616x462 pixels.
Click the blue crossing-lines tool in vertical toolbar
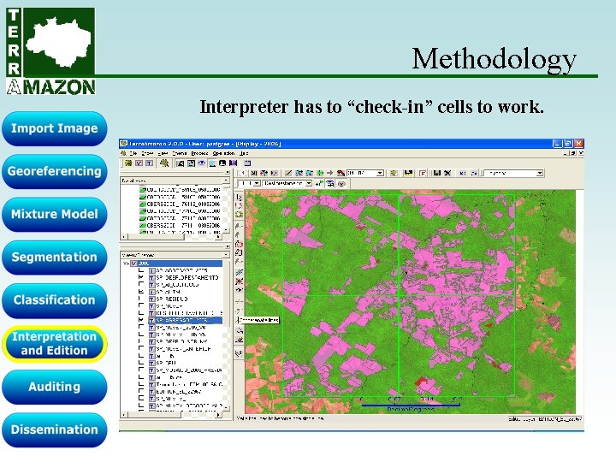pos(239,272)
